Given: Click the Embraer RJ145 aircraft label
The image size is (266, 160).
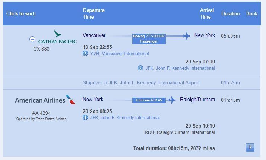Looking at the screenshot, I should tap(149, 100).
